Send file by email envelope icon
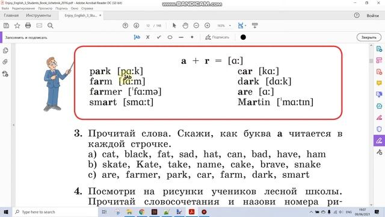This screenshot has height=217, width=385. [x=39, y=25]
